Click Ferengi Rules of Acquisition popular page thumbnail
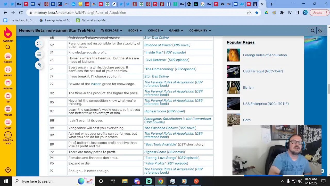The height and width of the screenshot is (186, 330). [x=233, y=55]
